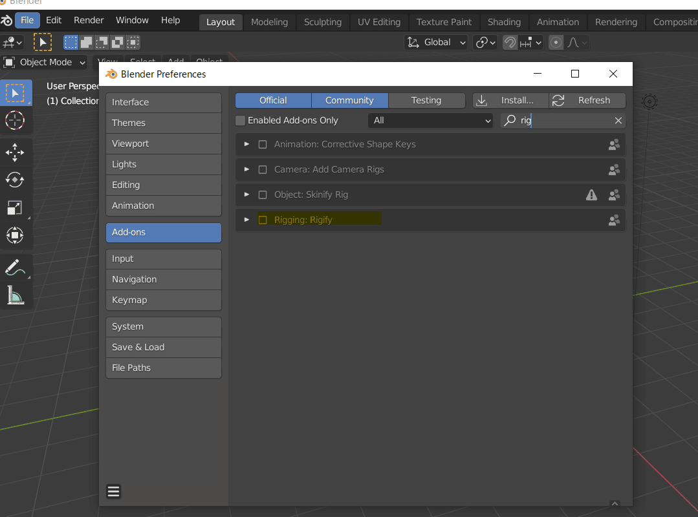Open the Keymap preferences section

[x=164, y=300]
